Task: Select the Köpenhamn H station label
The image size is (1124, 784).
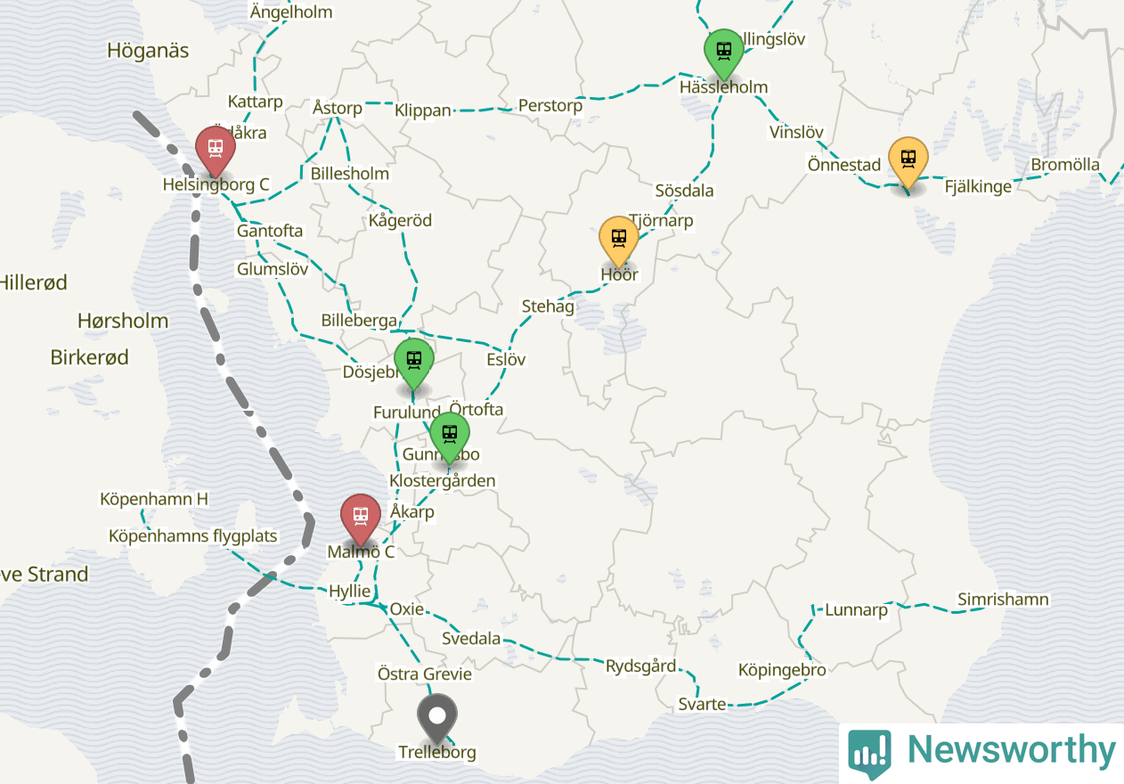Action: (154, 499)
